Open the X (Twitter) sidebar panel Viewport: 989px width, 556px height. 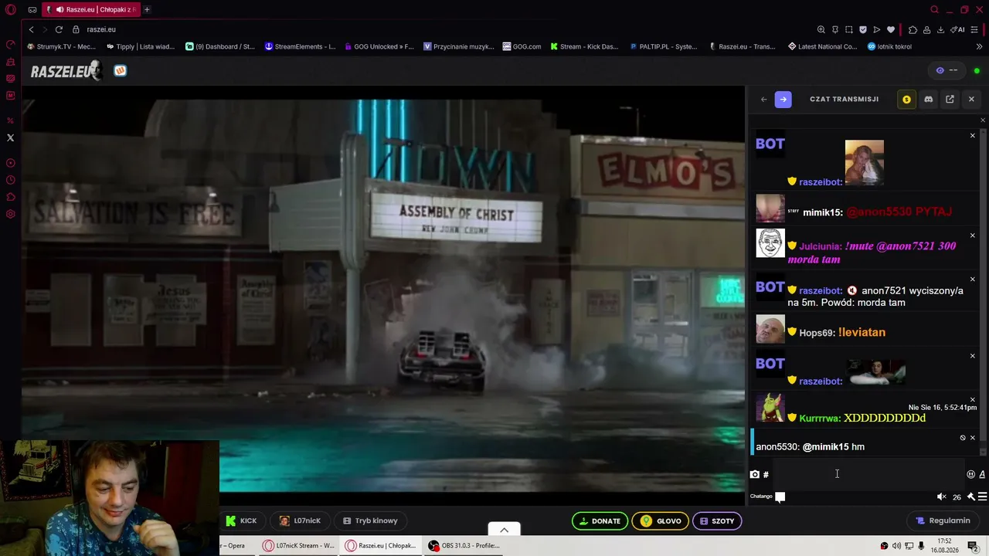pos(11,137)
